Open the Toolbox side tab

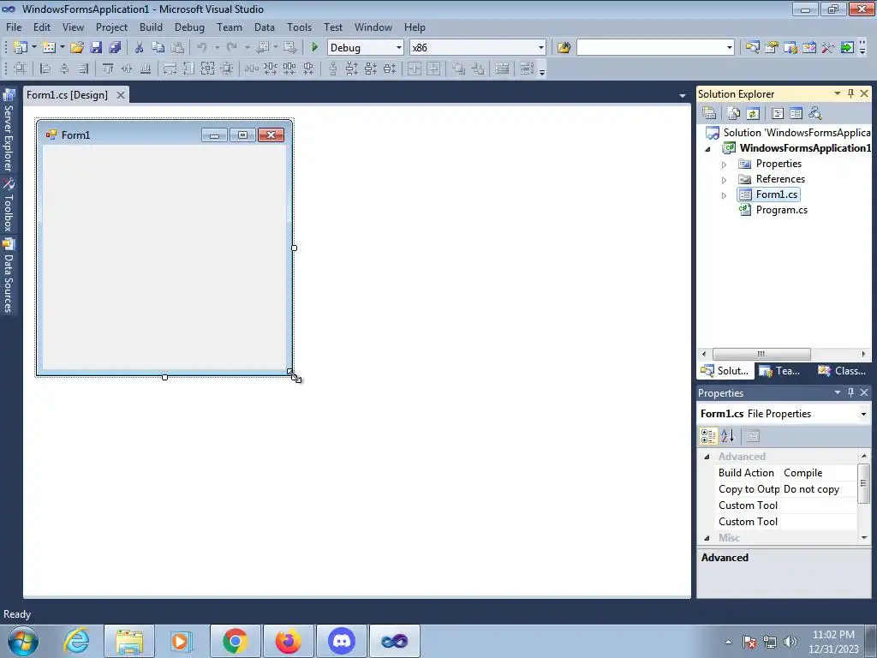(9, 205)
